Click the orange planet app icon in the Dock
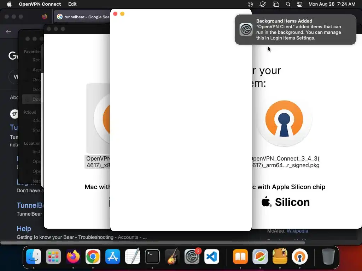362x271 pixels. click(x=260, y=257)
